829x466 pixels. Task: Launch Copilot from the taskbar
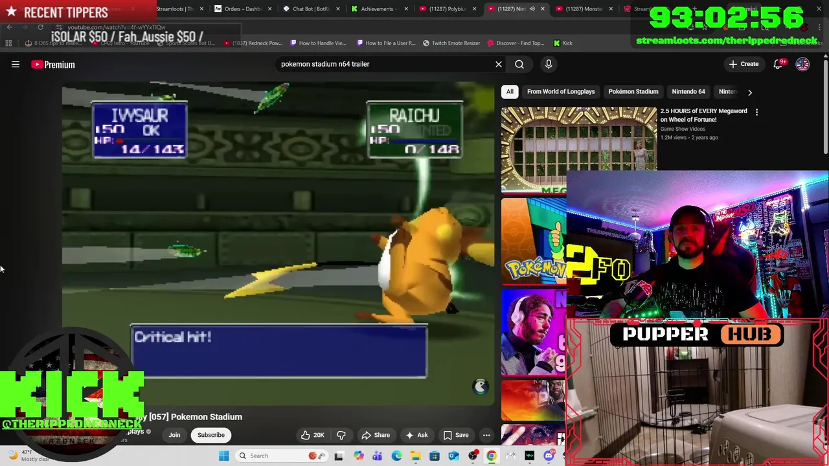(358, 456)
